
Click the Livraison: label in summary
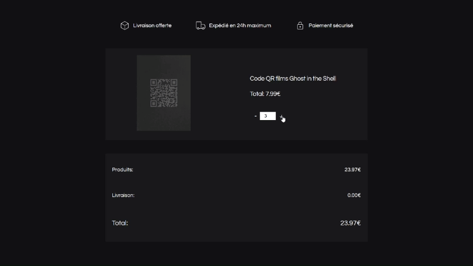click(123, 195)
